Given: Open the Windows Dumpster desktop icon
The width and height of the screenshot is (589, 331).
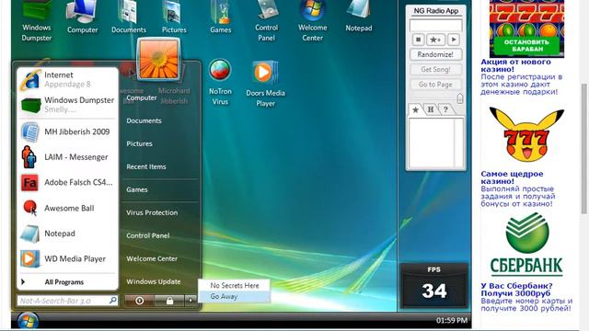Looking at the screenshot, I should 37,21.
